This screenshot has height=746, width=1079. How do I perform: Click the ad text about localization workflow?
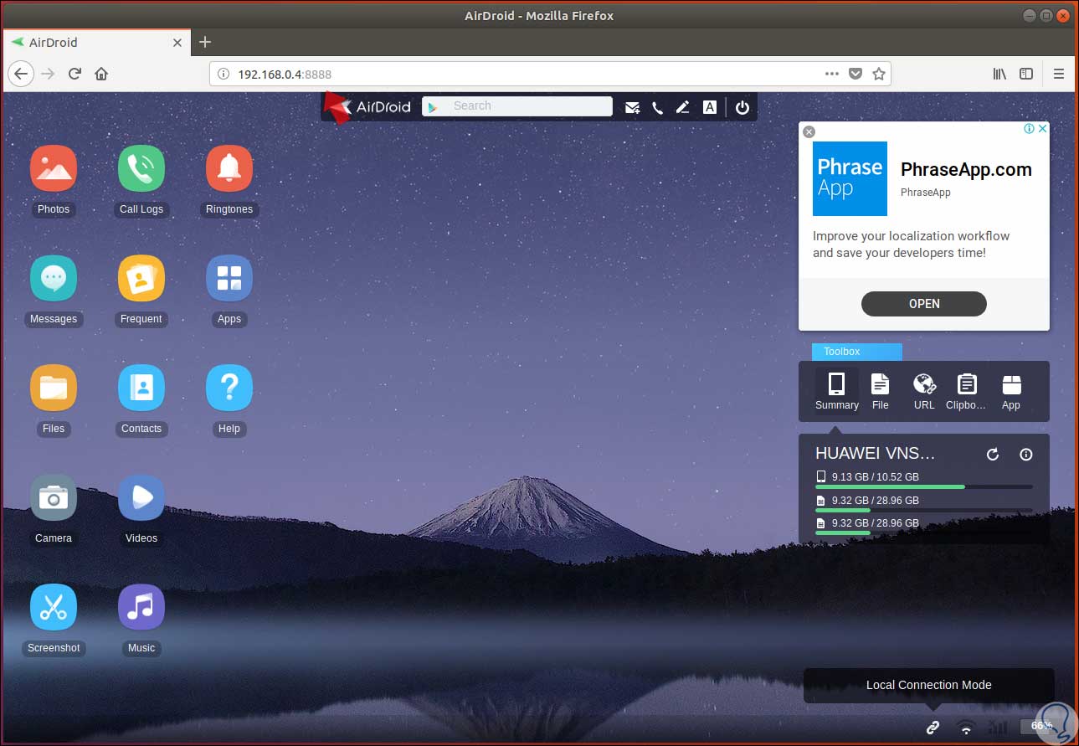point(911,244)
